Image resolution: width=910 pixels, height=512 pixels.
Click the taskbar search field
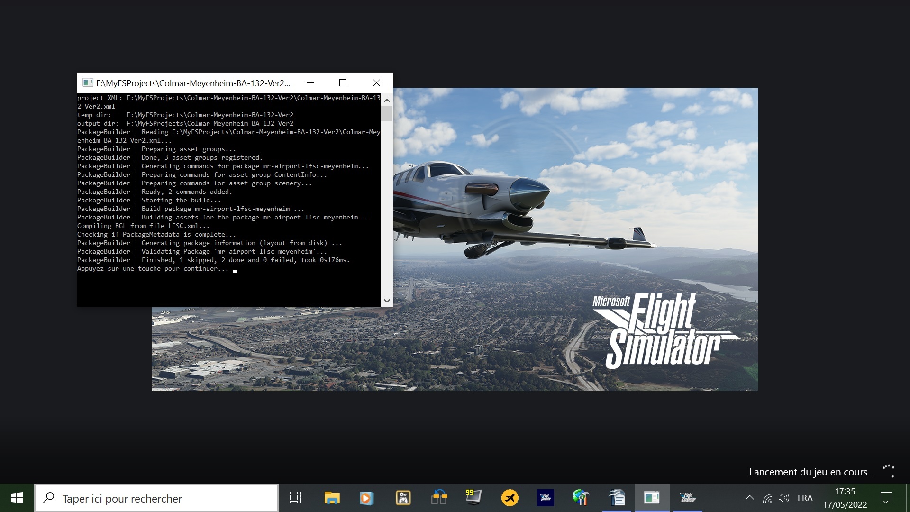(156, 498)
